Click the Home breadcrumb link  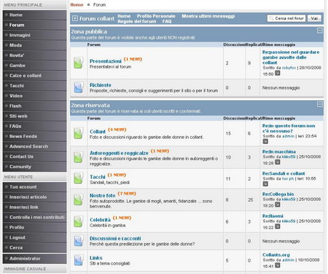click(x=77, y=4)
